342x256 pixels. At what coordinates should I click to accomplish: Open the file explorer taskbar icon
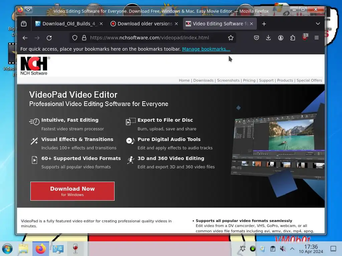point(24,249)
